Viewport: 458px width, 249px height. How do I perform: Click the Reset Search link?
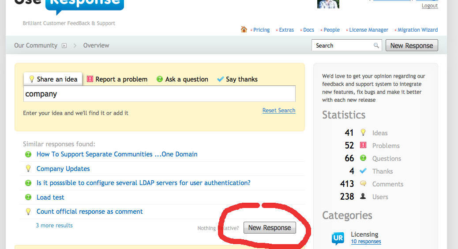(279, 110)
